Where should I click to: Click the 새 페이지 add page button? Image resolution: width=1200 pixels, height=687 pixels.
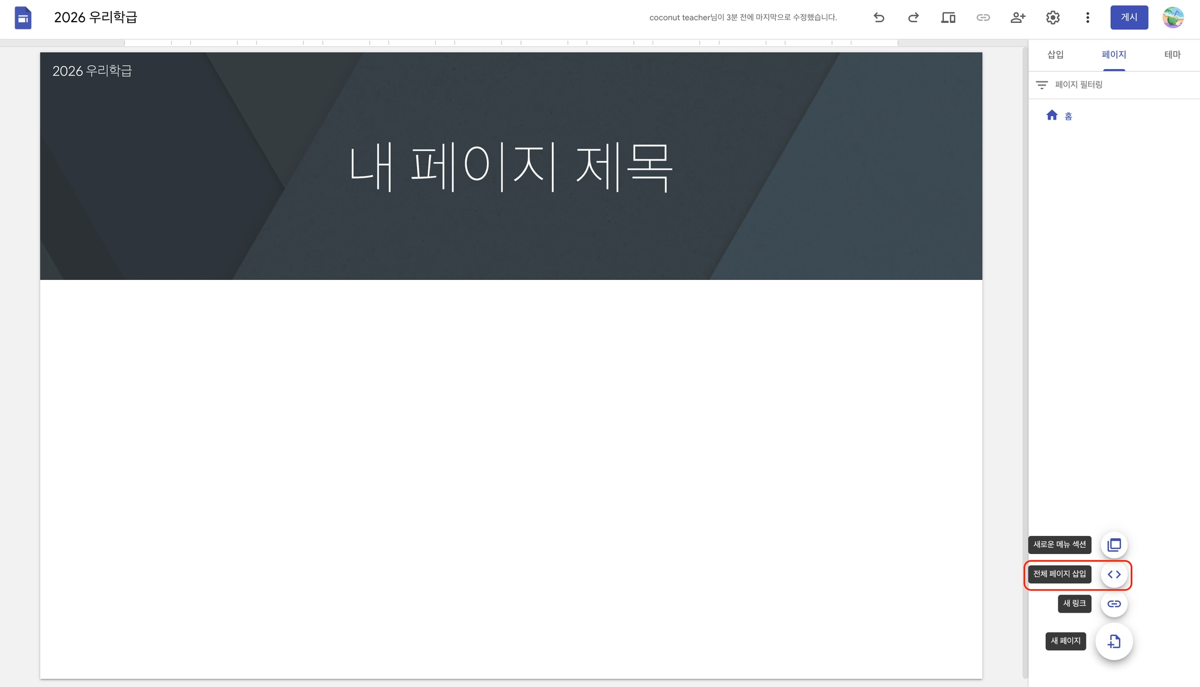point(1114,641)
